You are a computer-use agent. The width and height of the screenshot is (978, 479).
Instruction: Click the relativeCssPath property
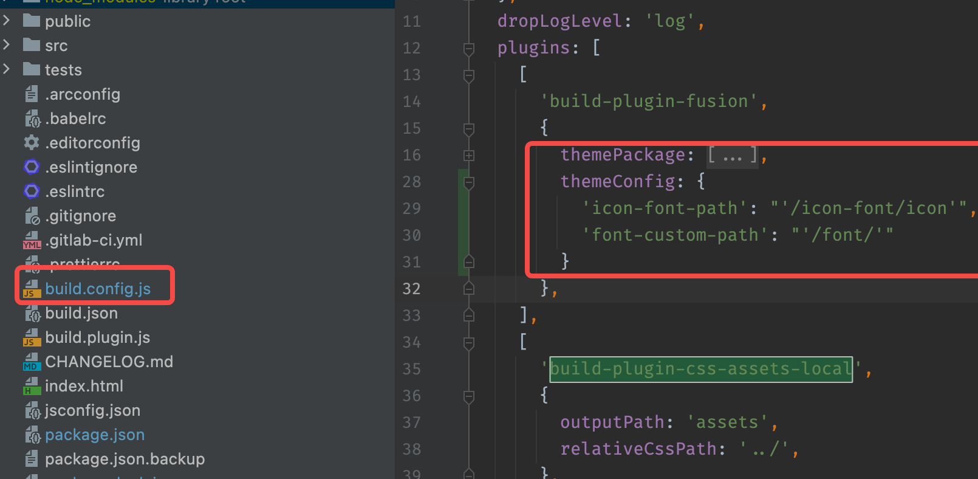pos(638,449)
